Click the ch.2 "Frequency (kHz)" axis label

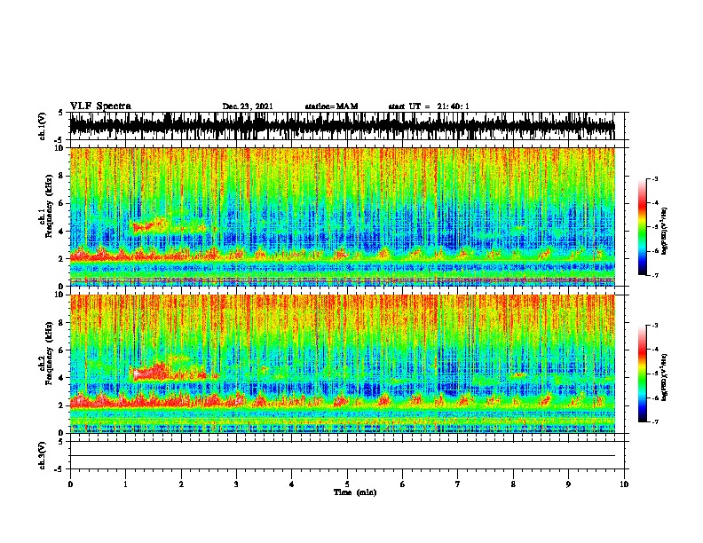[x=50, y=353]
